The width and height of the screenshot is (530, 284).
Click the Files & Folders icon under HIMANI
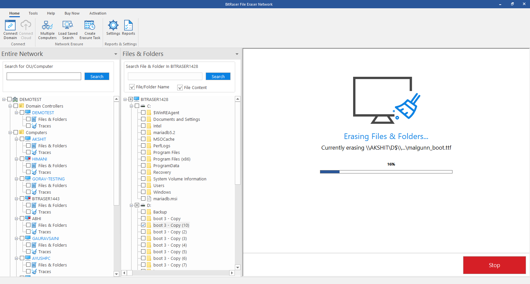click(x=34, y=166)
